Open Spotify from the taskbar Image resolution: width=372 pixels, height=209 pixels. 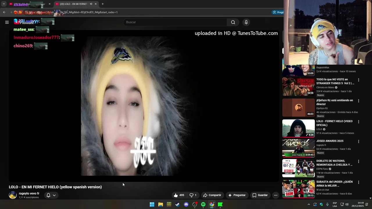click(x=203, y=204)
